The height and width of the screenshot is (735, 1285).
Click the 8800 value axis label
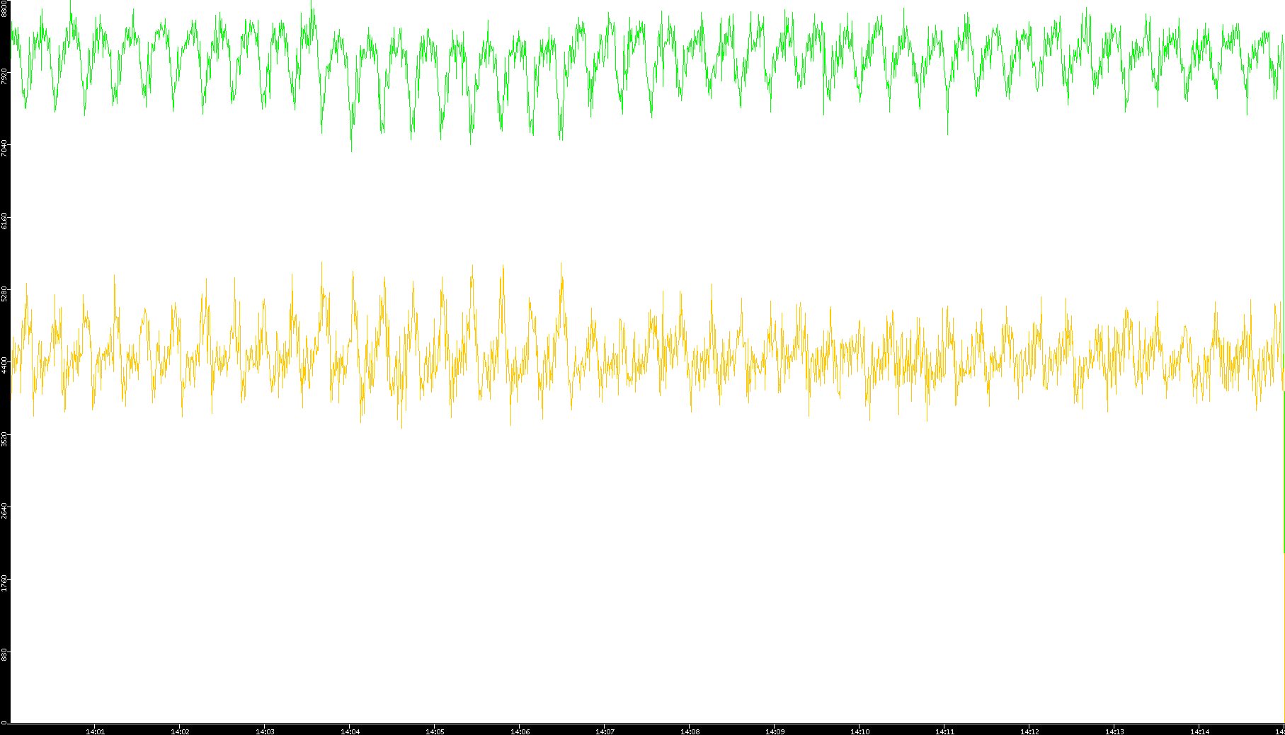pos(4,8)
